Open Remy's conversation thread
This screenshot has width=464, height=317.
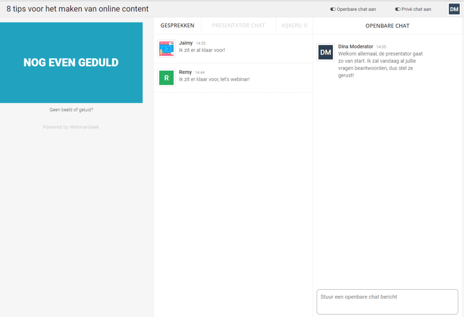(x=232, y=77)
